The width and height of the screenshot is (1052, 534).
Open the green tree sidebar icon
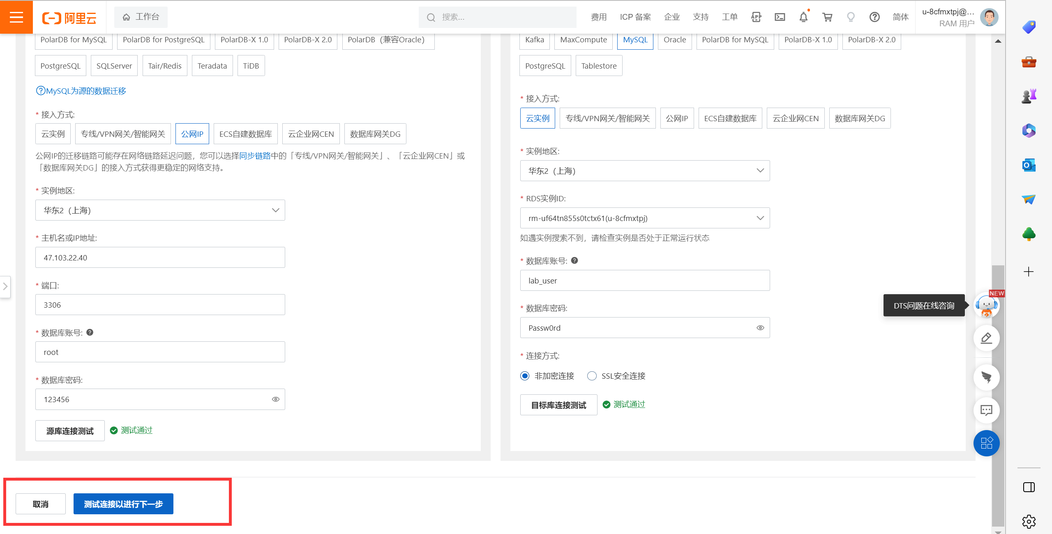pos(1029,234)
